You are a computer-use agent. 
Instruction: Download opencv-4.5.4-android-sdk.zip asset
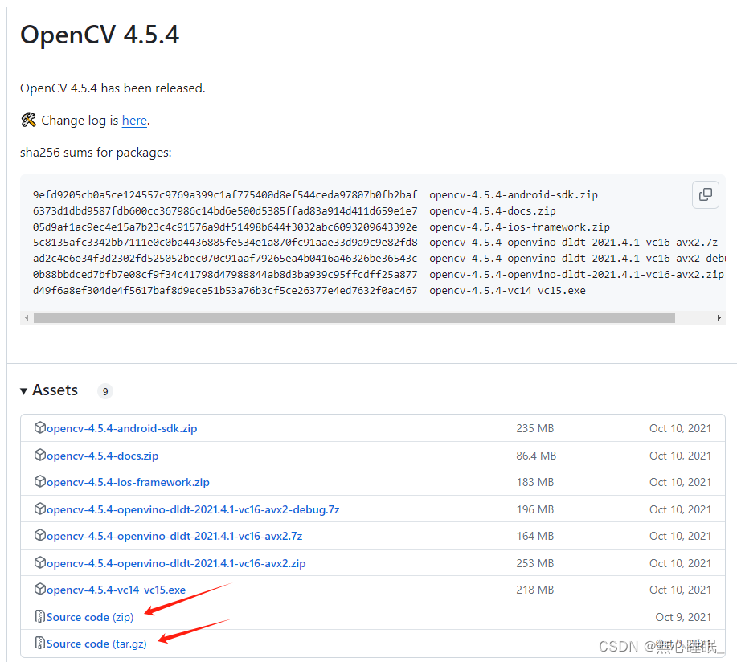(121, 428)
